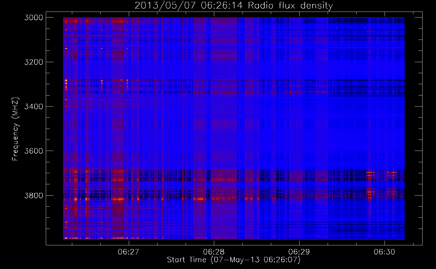
Task: Click the 3200 frequency tick label
Action: coord(34,62)
